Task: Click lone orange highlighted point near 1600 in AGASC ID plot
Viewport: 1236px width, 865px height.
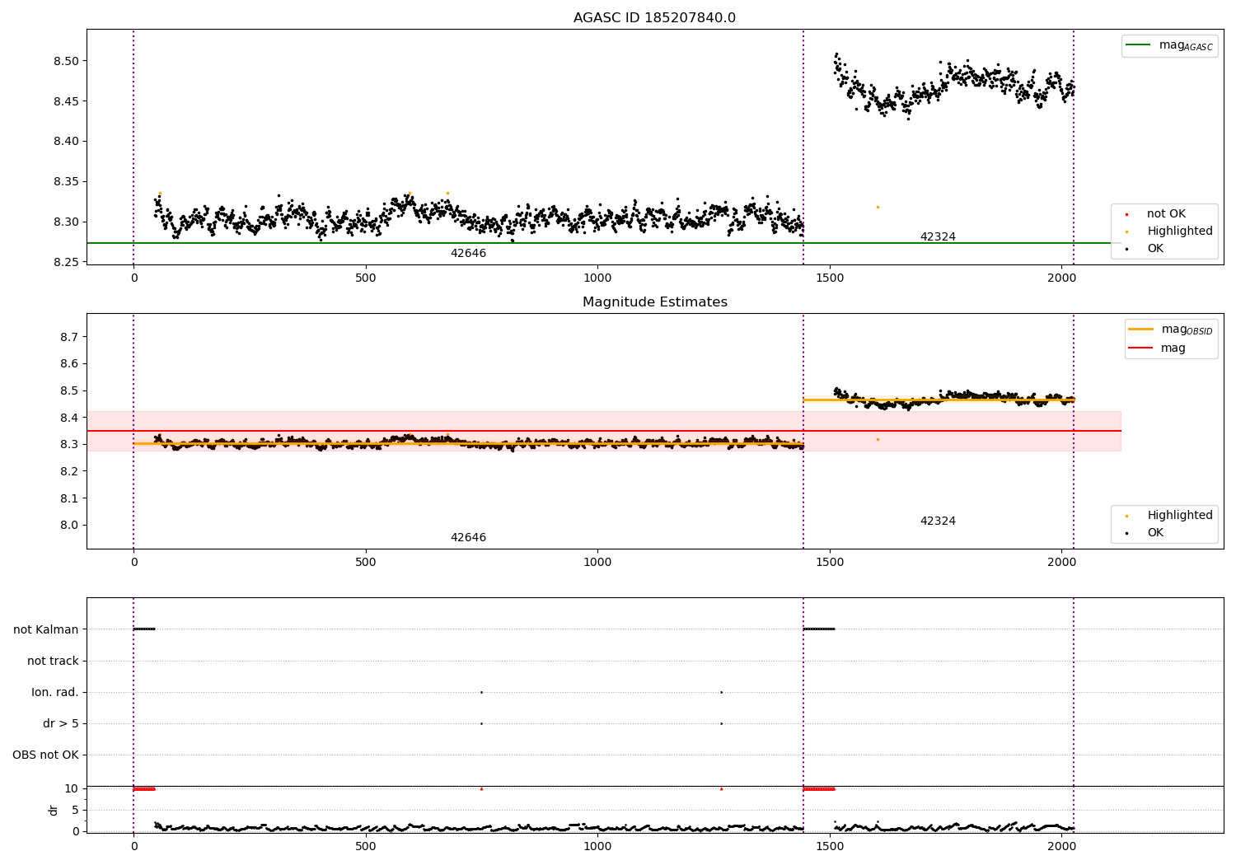Action: coord(878,208)
